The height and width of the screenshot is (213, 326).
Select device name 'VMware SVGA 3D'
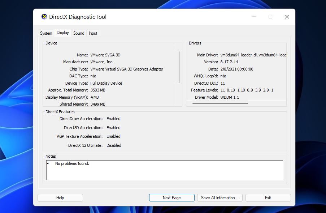click(x=105, y=55)
